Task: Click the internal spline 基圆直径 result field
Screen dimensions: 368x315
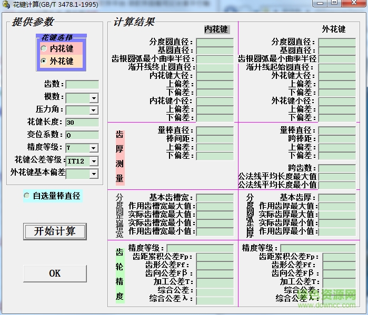Action: click(x=215, y=50)
